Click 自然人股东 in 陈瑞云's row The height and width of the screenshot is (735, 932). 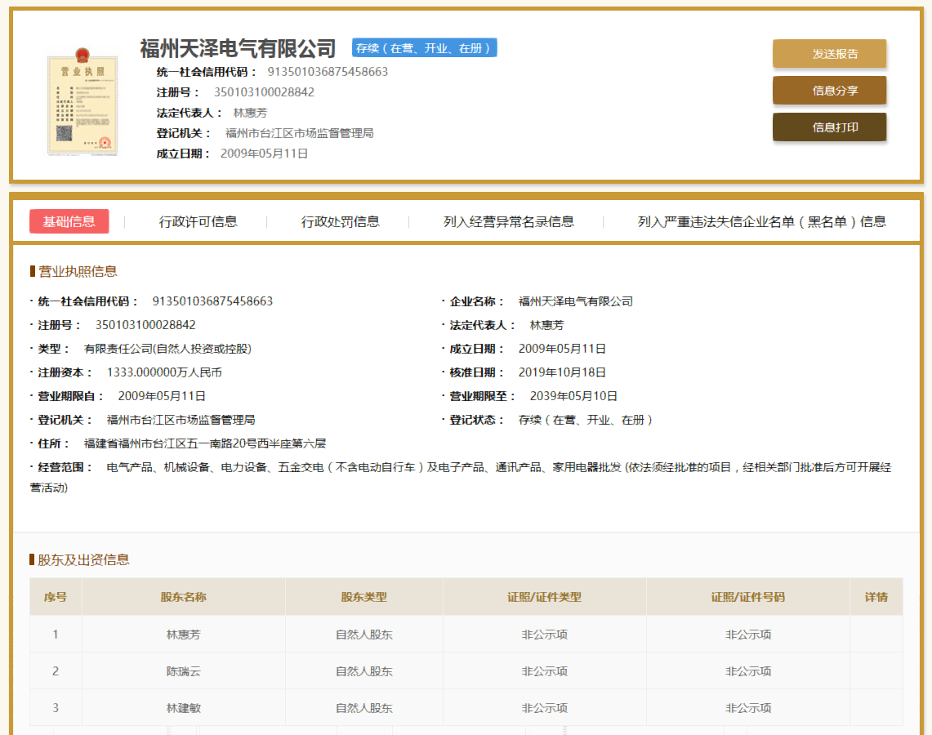tap(363, 671)
